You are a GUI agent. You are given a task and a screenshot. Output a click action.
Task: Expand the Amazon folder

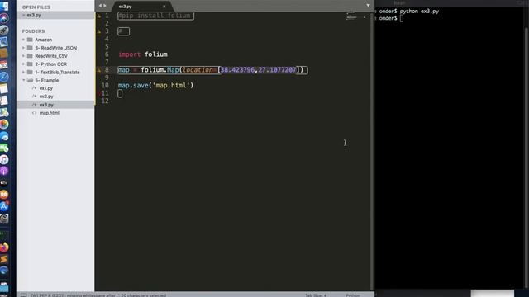point(24,40)
